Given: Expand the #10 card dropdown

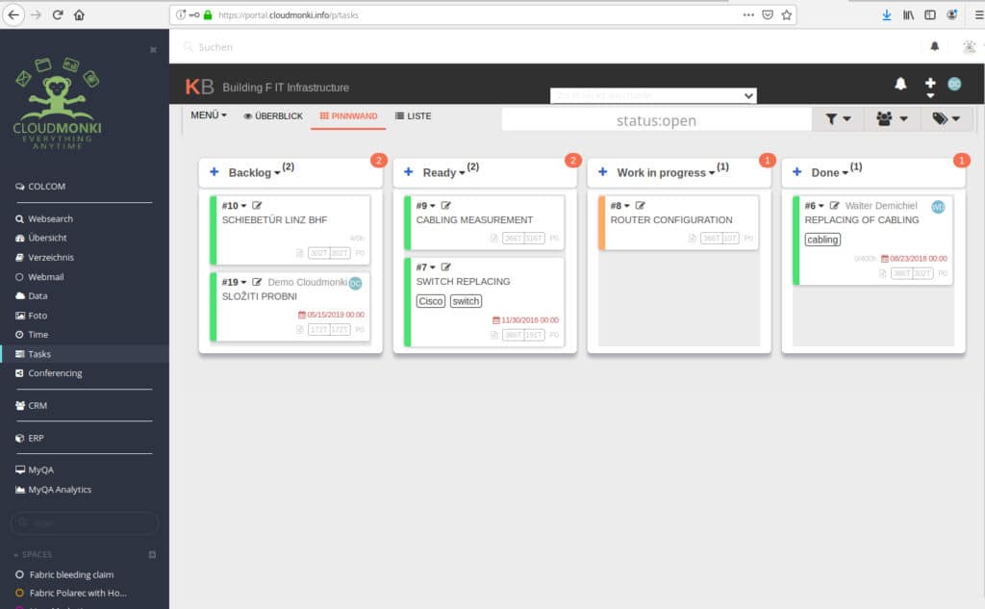Looking at the screenshot, I should [243, 206].
